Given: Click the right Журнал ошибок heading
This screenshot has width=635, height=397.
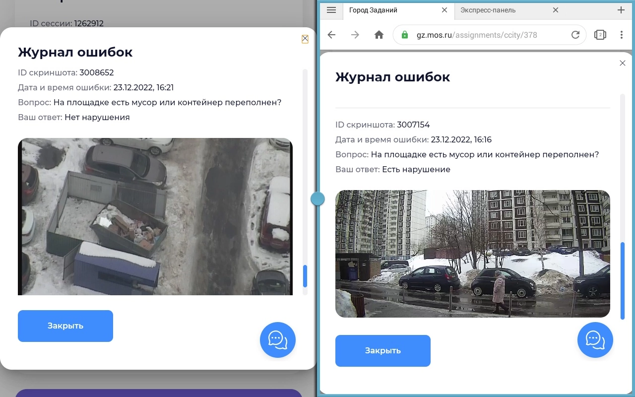Looking at the screenshot, I should (x=393, y=77).
